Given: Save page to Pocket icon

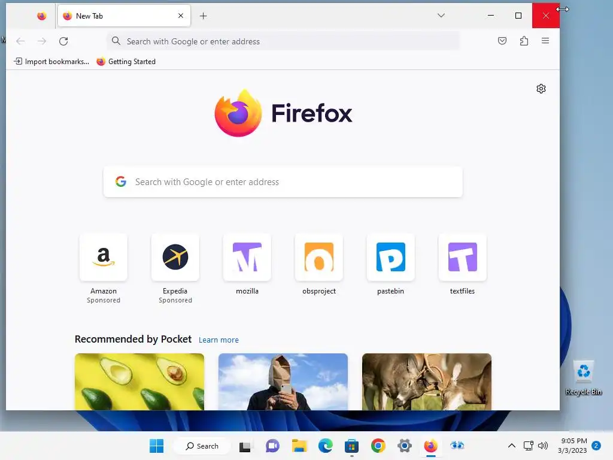Looking at the screenshot, I should point(502,41).
